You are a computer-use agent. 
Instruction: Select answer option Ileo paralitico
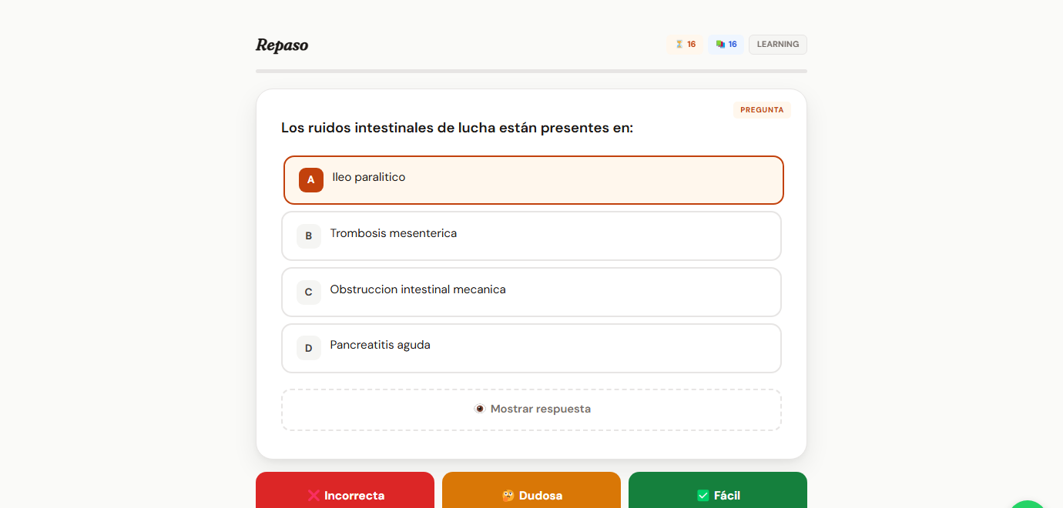point(533,179)
